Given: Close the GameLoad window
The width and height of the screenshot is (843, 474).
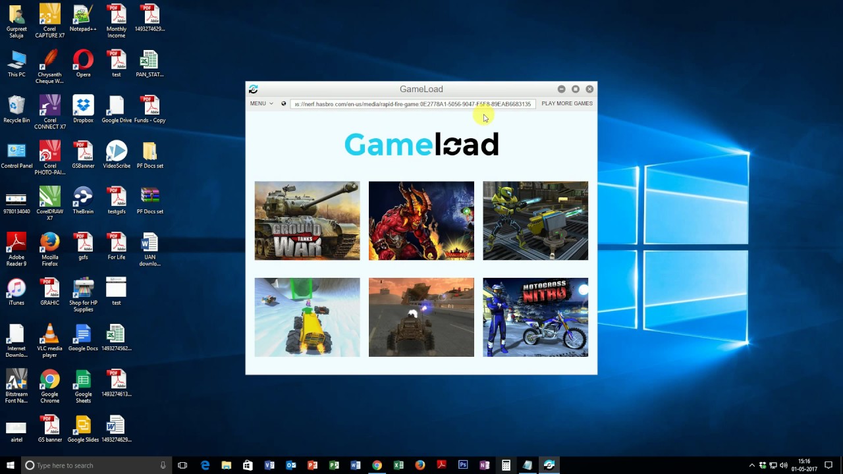Looking at the screenshot, I should (x=589, y=89).
